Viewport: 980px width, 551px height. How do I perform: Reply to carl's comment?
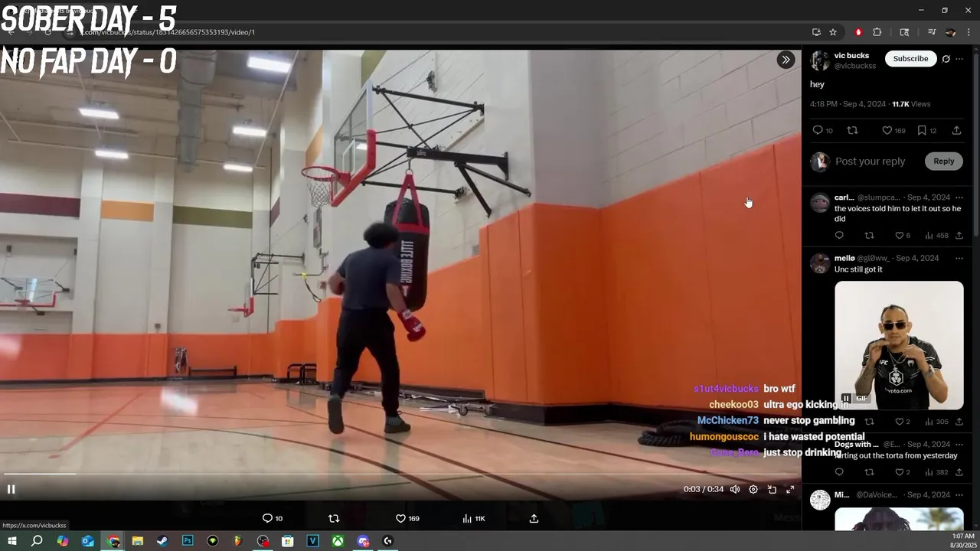(839, 236)
